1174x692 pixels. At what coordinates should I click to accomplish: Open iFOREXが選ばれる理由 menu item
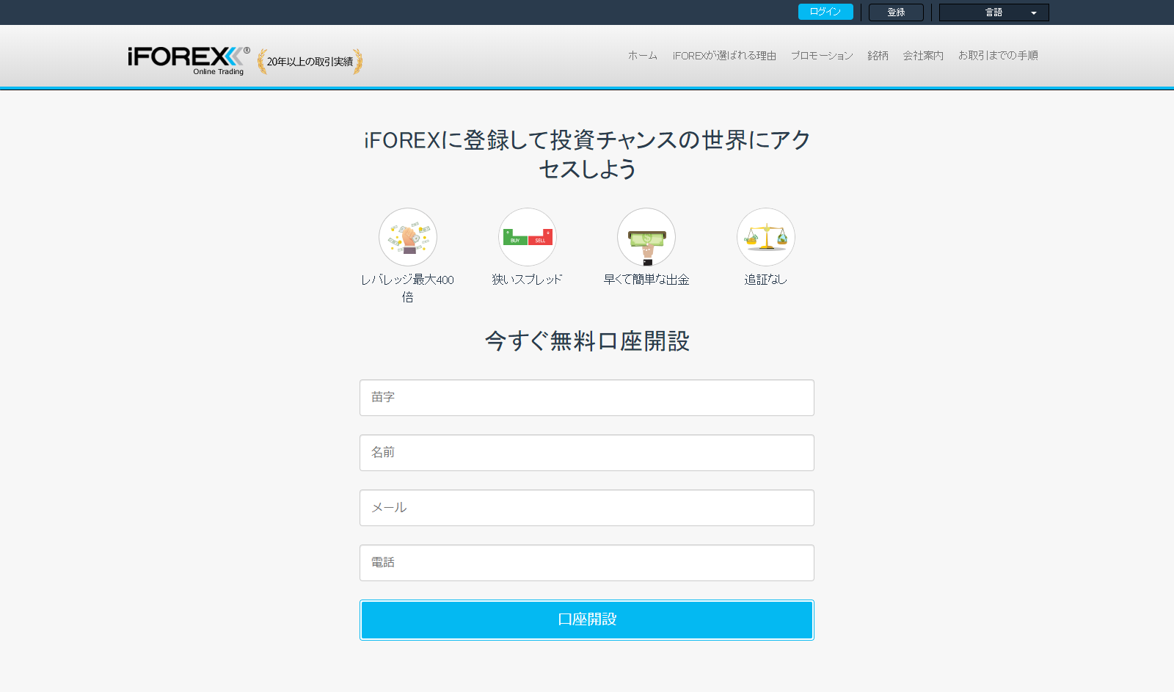724,56
